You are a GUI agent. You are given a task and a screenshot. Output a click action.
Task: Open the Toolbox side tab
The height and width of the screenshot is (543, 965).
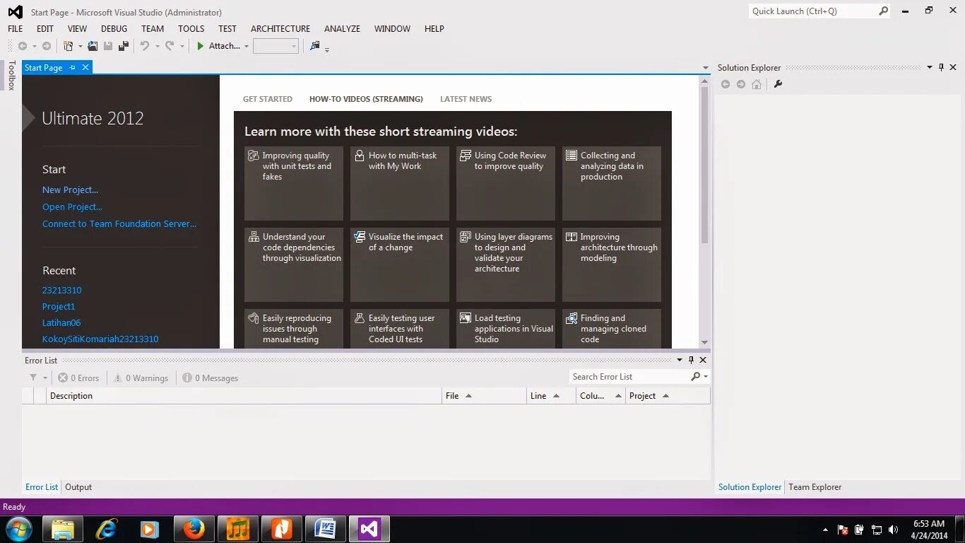click(x=11, y=76)
